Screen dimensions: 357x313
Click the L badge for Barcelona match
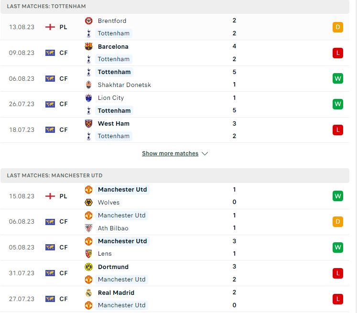coord(338,53)
